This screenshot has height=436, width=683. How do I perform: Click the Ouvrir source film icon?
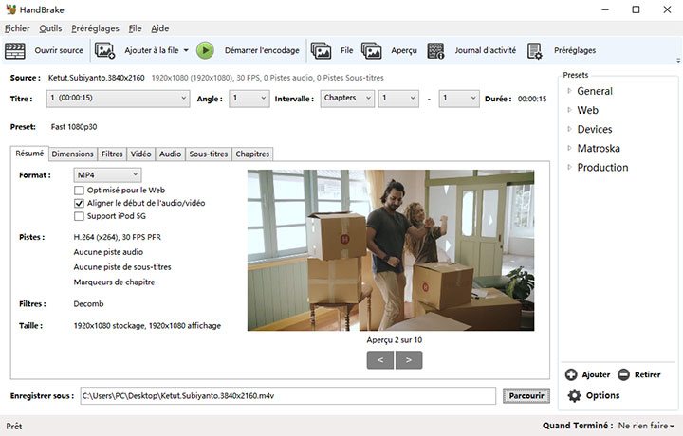(x=15, y=50)
